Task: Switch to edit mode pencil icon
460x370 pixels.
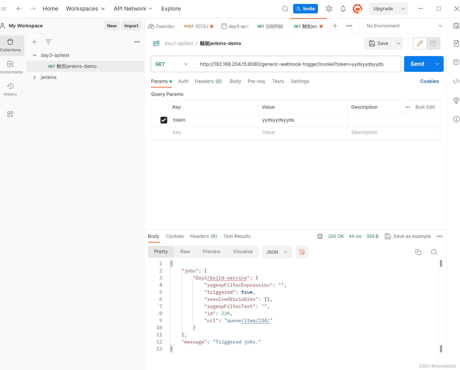Action: [x=420, y=43]
